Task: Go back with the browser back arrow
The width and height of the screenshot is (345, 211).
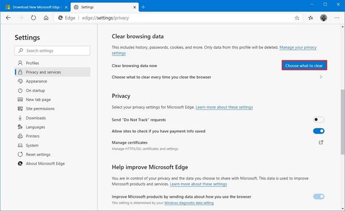Action: (x=9, y=18)
